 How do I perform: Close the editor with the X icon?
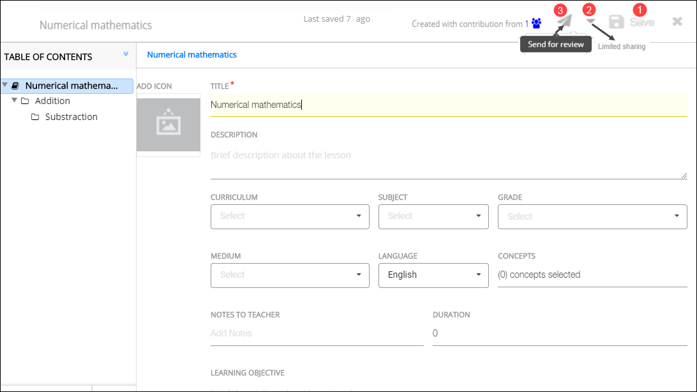tap(677, 22)
